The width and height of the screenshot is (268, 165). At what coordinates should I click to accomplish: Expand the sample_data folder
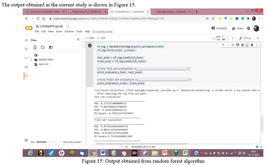(x=31, y=60)
